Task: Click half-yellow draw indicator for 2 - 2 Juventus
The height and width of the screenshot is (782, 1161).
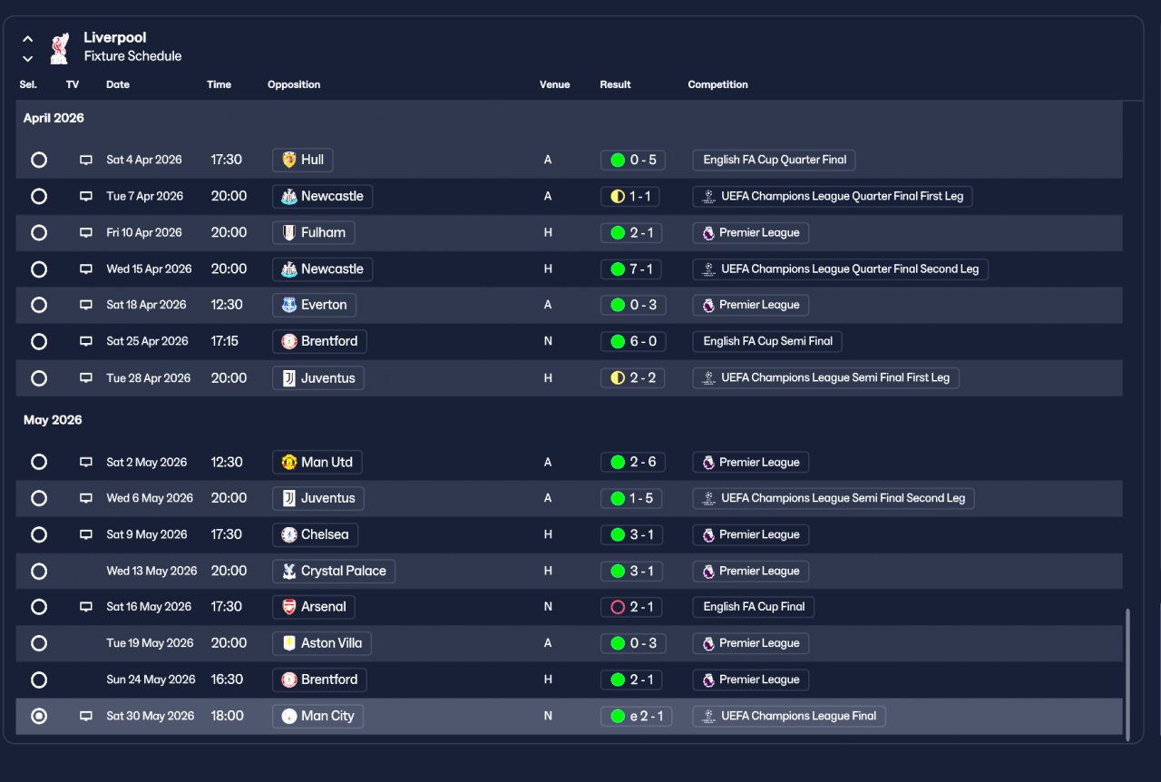Action: pos(618,377)
